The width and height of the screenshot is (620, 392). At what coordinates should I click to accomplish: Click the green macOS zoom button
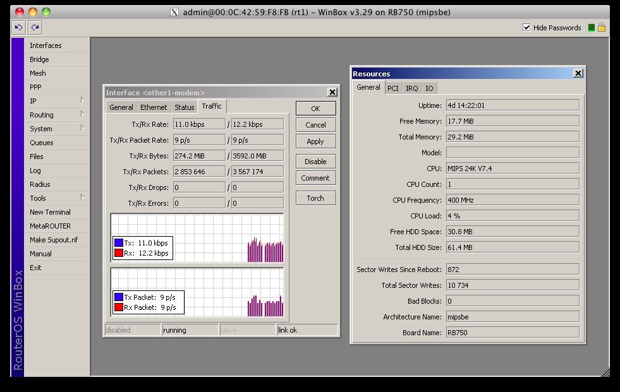pos(46,12)
